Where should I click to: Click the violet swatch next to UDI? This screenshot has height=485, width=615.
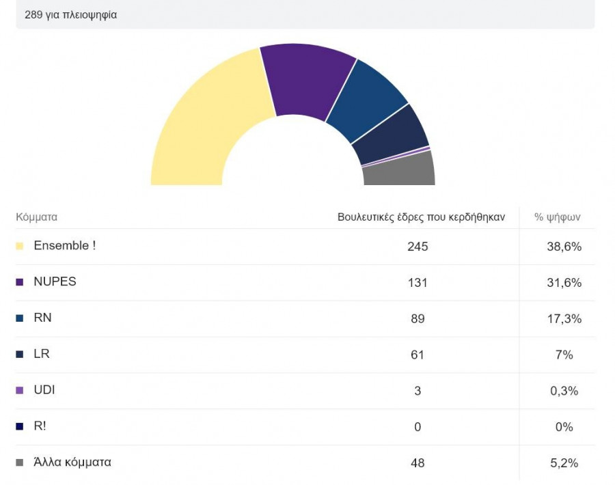pyautogui.click(x=20, y=391)
